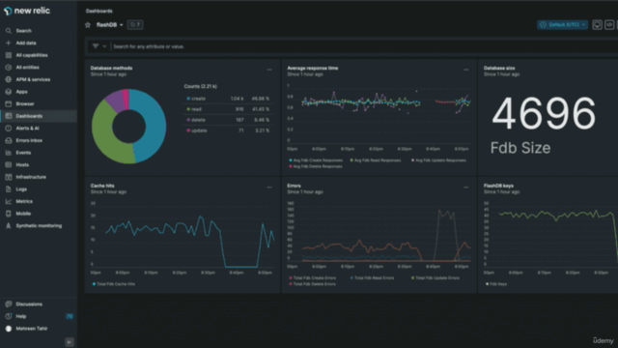Click the read 41.45 % value

261,109
